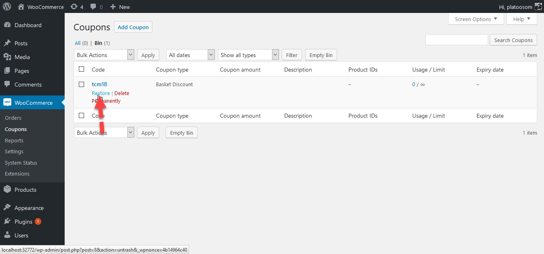The image size is (544, 254).
Task: Click the Dashboard gauge icon
Action: click(7, 25)
